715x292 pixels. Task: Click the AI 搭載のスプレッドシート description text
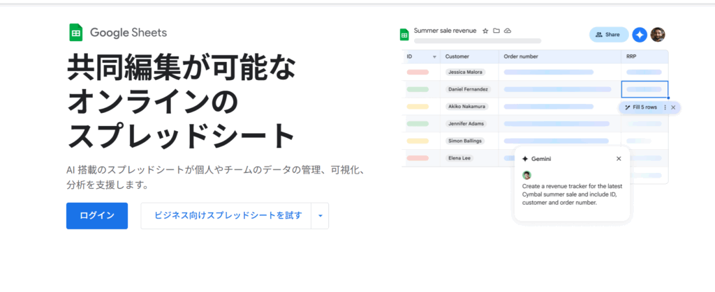[214, 178]
